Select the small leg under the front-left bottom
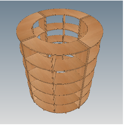Image resolution: width=124 pixels, height=127 pixels. pyautogui.click(x=44, y=110)
